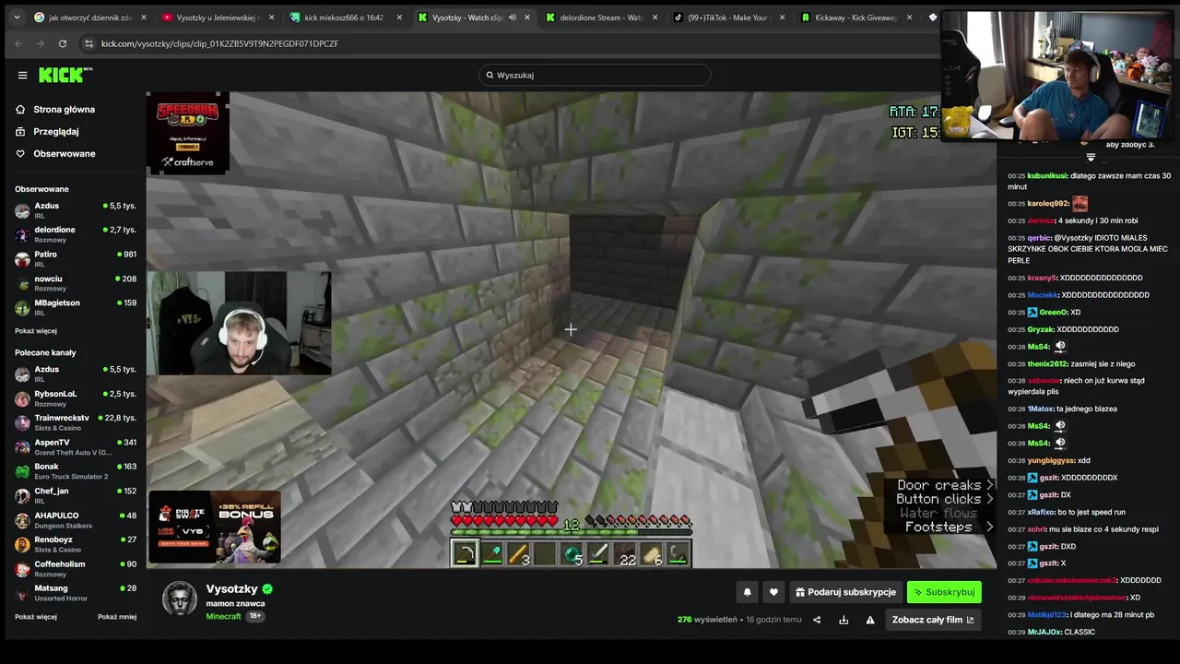Open the nowciu channel
This screenshot has height=664, width=1180.
click(x=76, y=282)
